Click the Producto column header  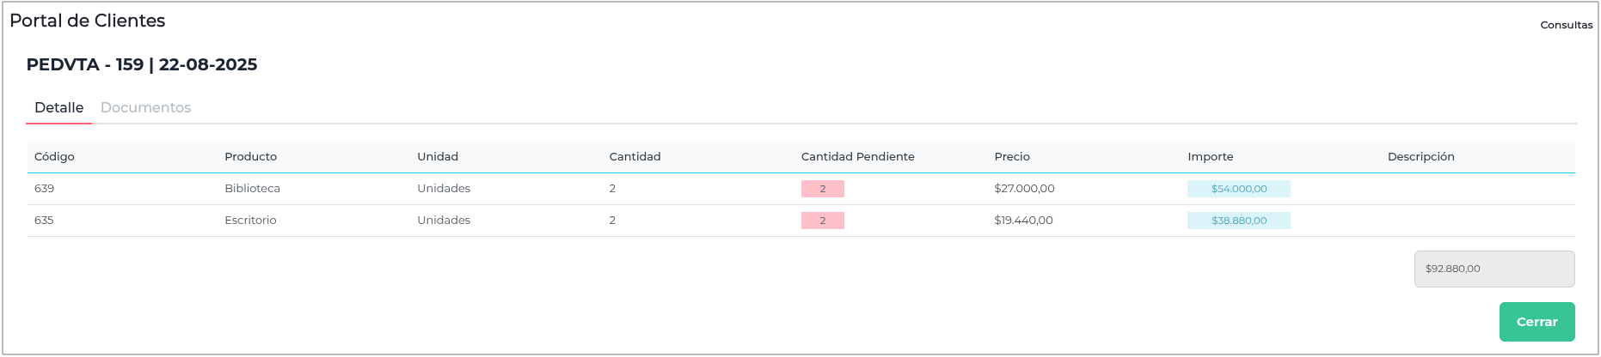250,156
